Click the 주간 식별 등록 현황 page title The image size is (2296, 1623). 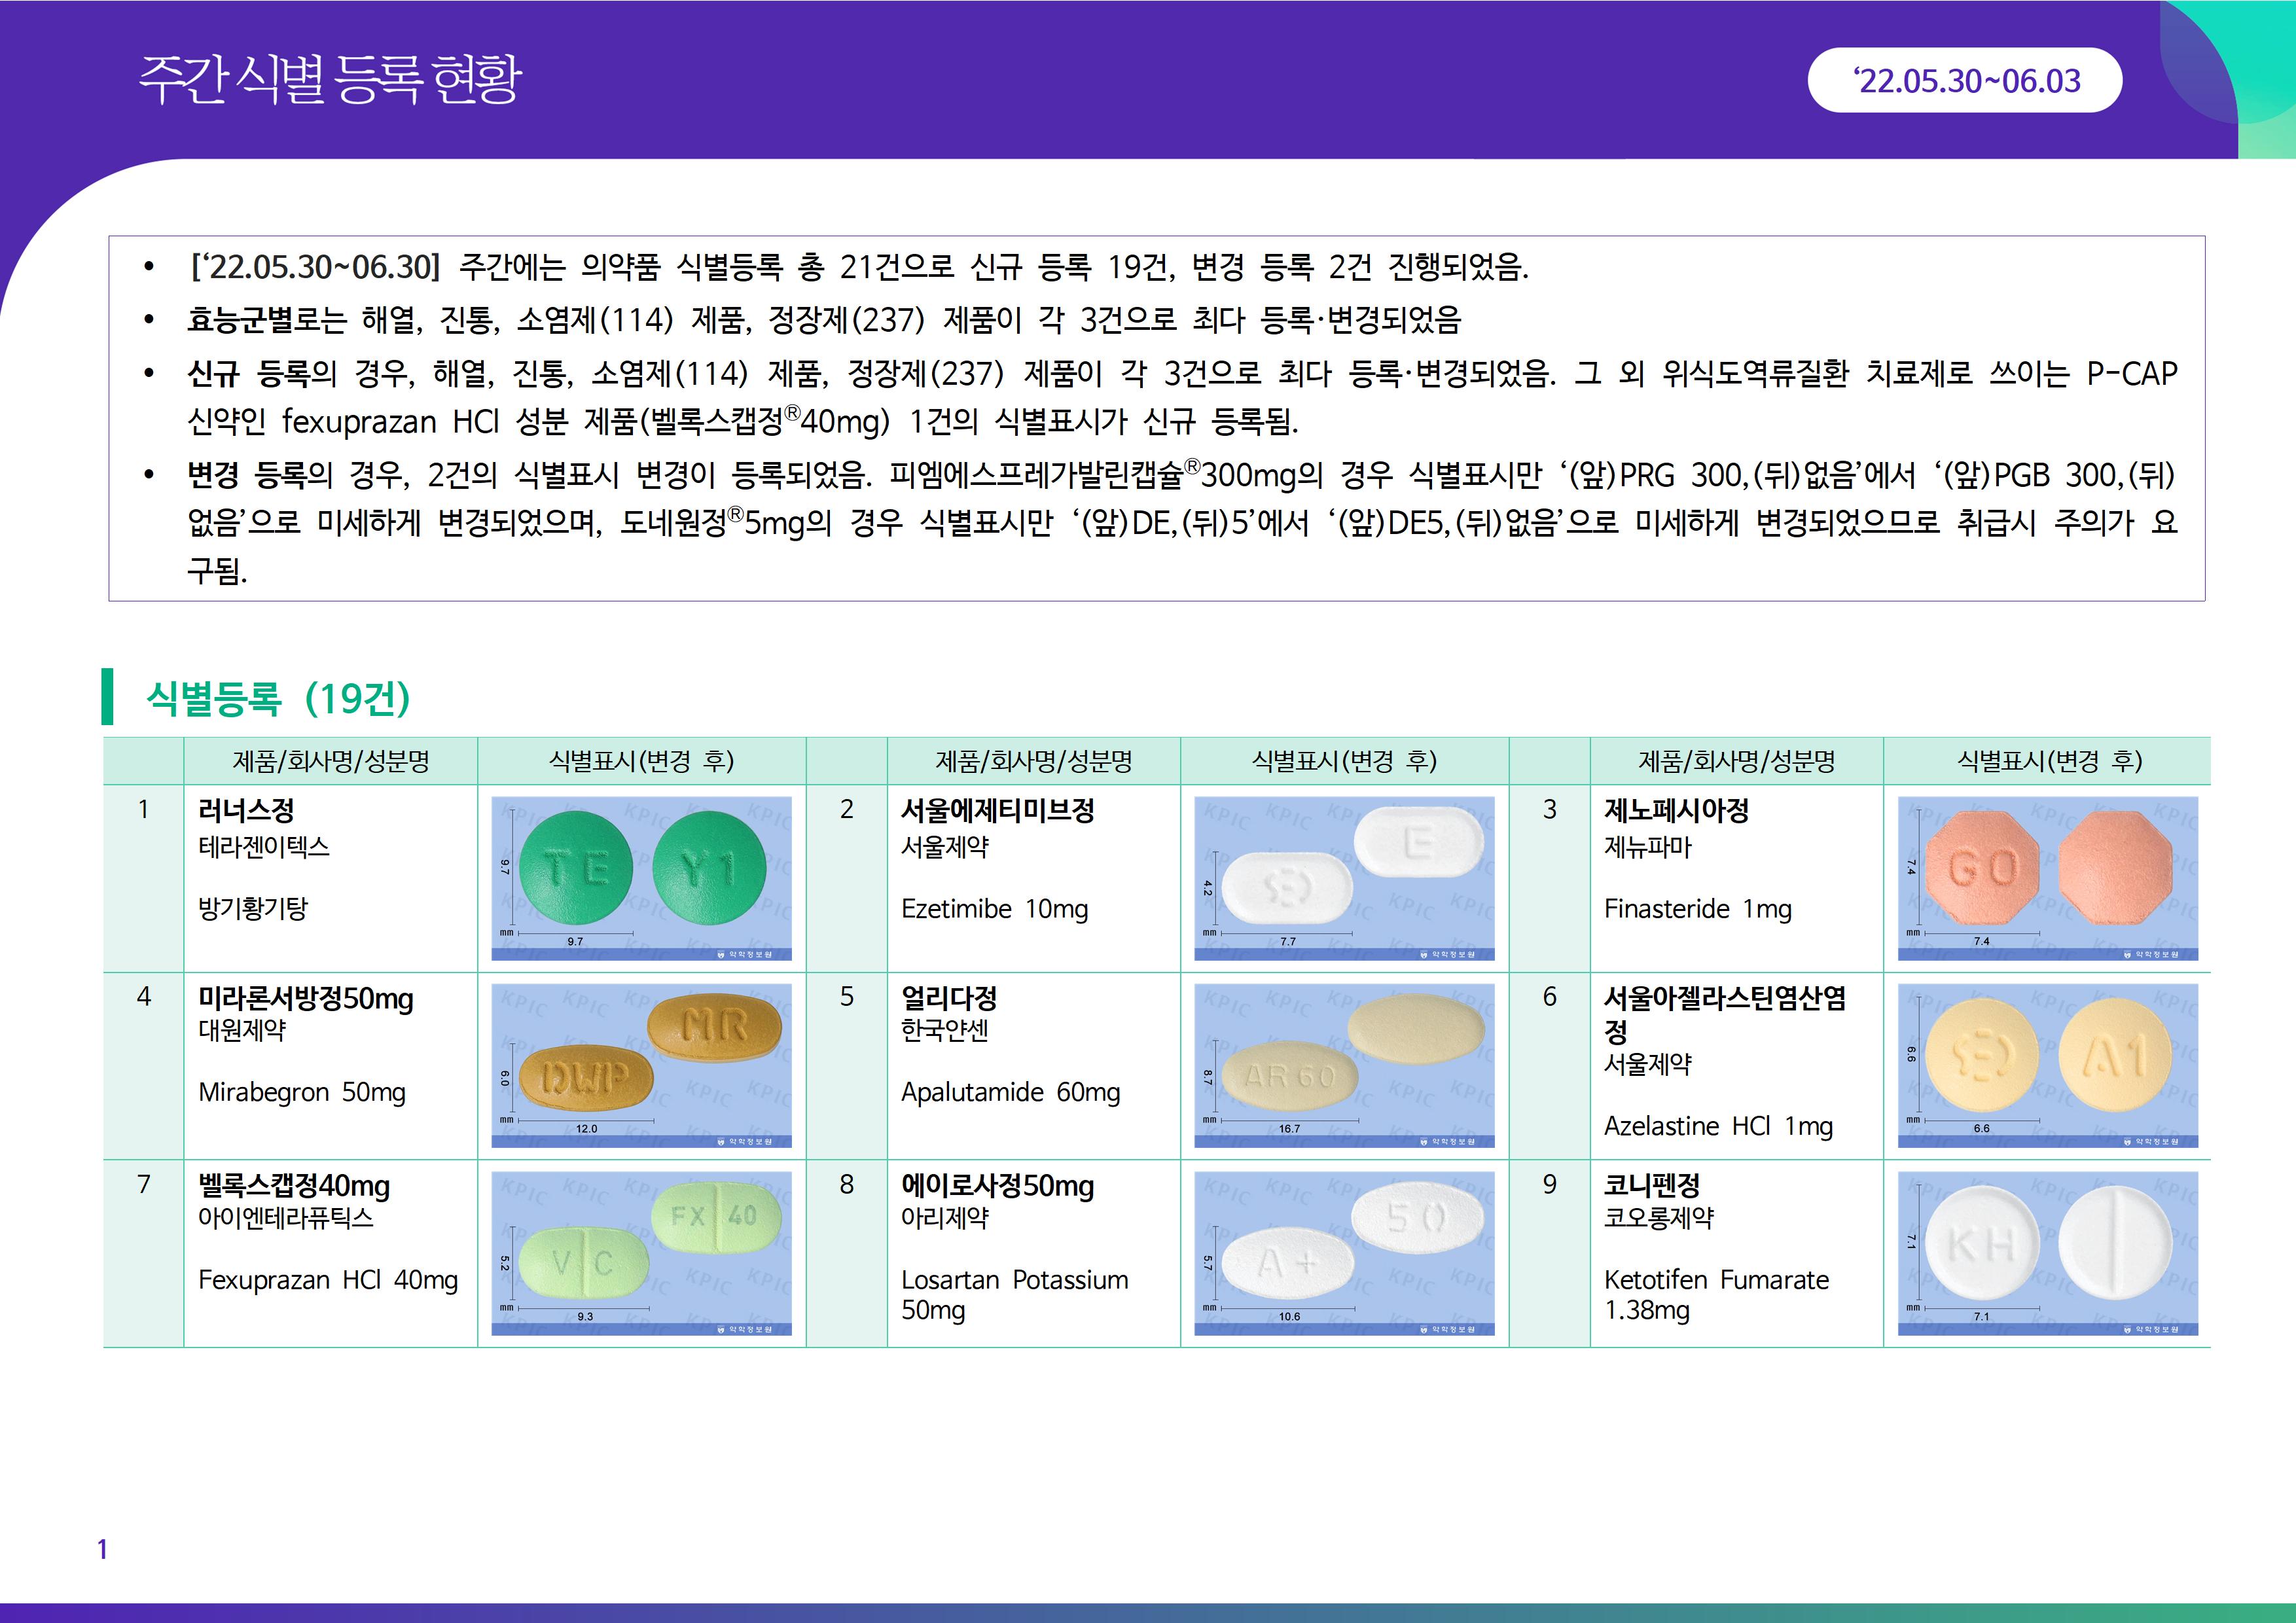[x=330, y=79]
